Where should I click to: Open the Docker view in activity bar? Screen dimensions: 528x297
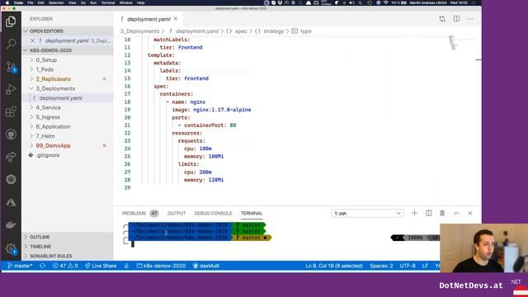(11, 224)
